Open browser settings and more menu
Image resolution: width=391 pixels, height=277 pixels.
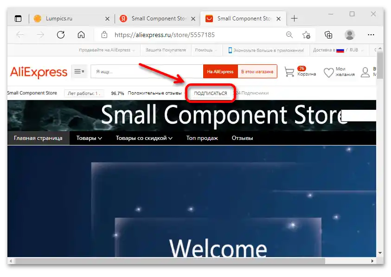371,35
